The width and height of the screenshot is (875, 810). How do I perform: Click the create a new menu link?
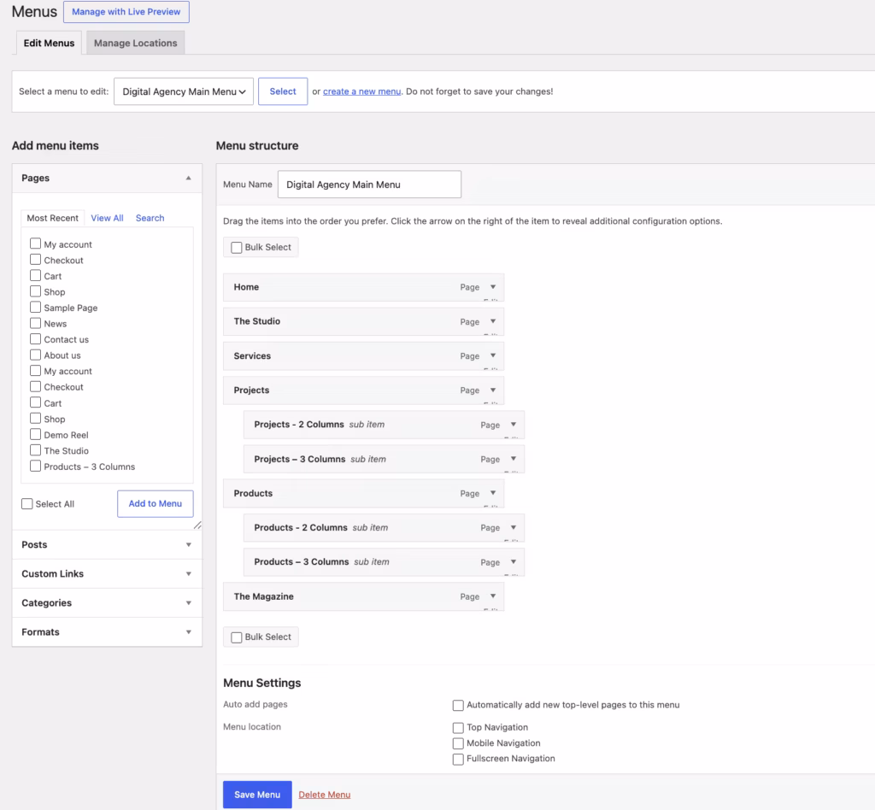(x=361, y=91)
